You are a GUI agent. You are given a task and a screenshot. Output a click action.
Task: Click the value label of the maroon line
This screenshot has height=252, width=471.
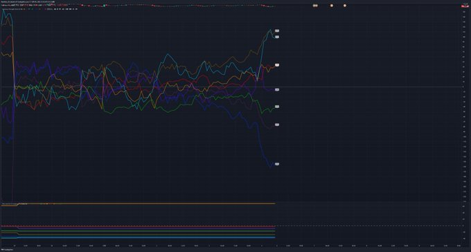pos(276,125)
